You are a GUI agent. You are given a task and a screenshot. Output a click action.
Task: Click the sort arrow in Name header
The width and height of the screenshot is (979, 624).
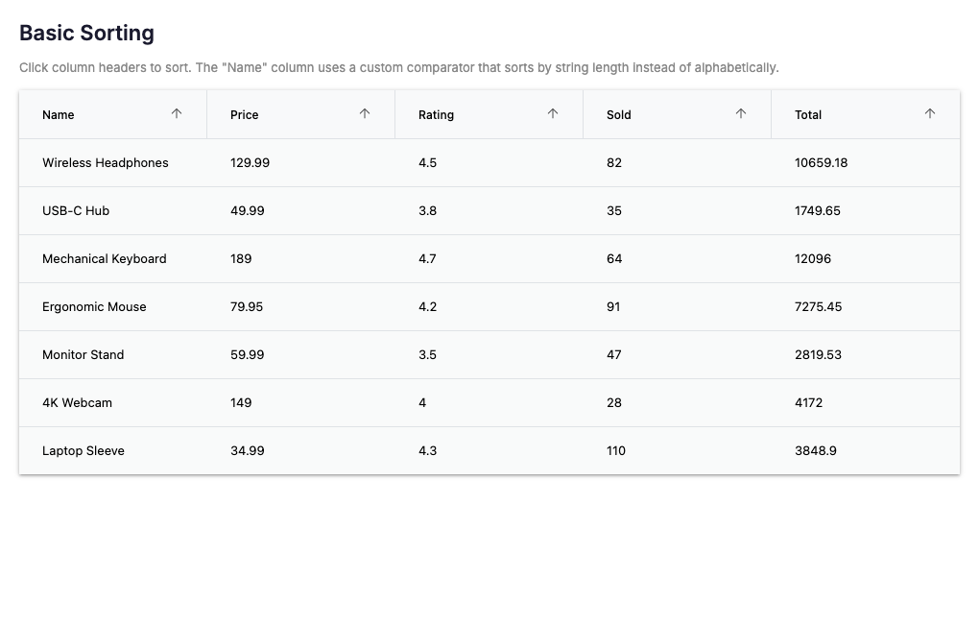(x=177, y=113)
